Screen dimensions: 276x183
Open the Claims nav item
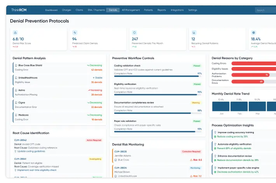pos(79,10)
